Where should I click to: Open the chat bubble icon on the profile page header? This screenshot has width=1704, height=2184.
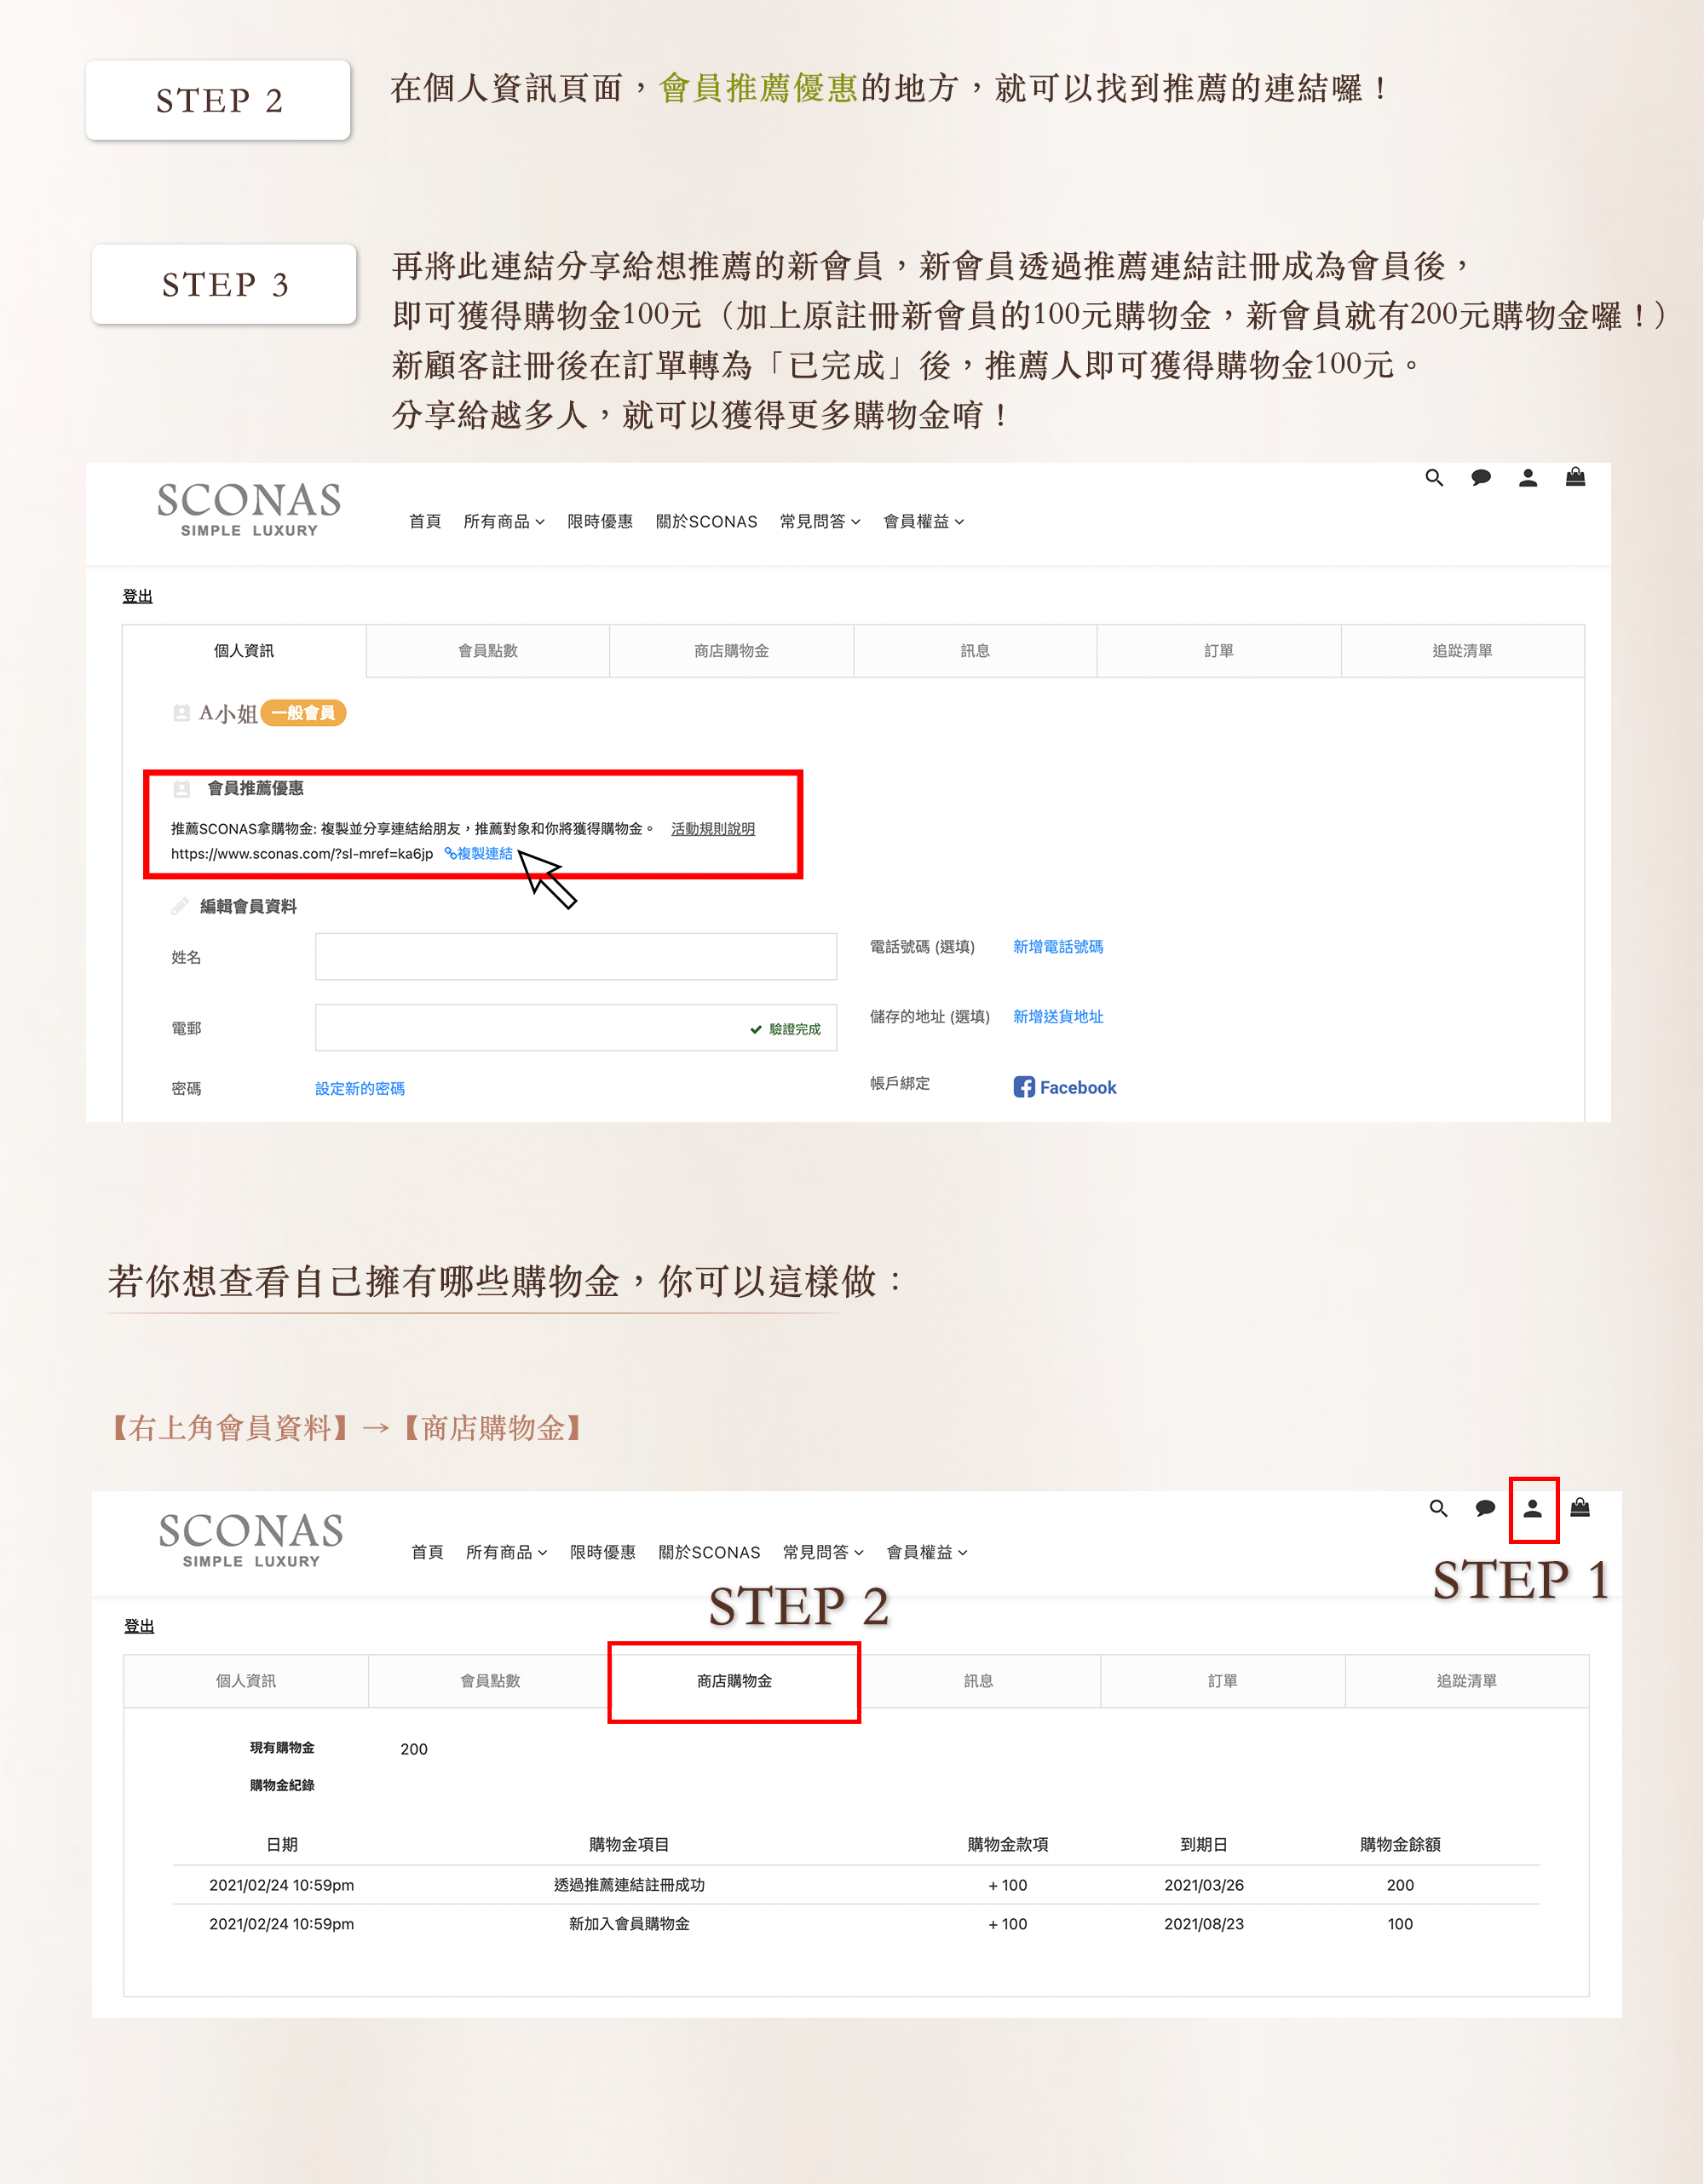coord(1481,478)
